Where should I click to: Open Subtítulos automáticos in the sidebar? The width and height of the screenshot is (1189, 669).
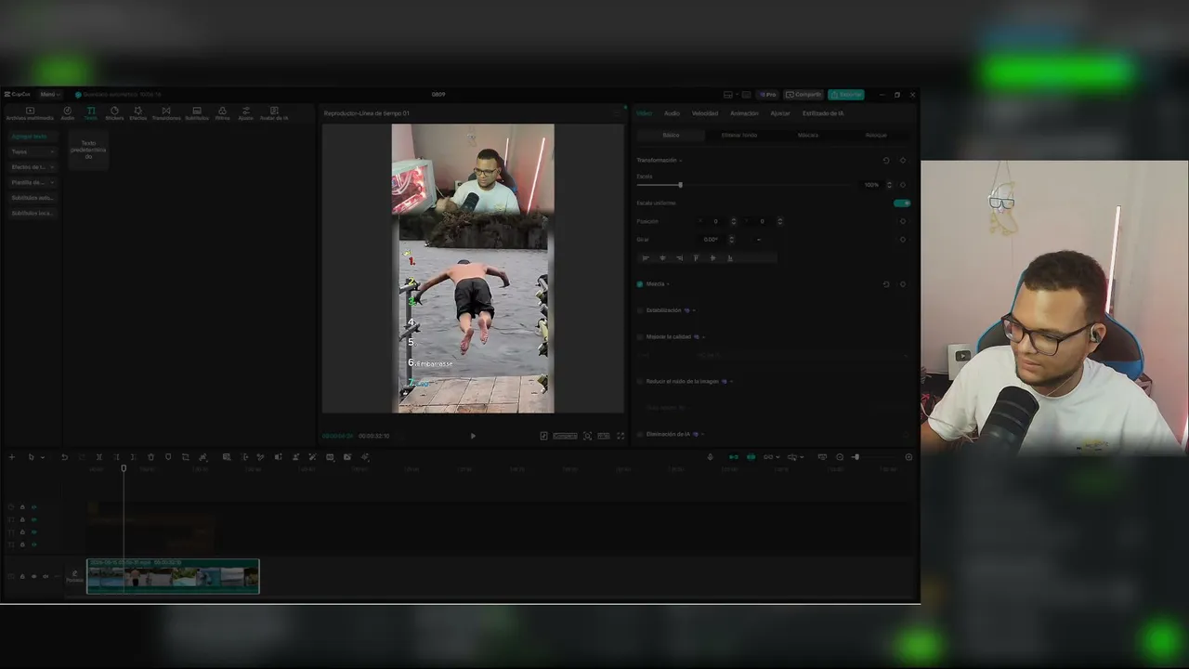click(x=33, y=198)
